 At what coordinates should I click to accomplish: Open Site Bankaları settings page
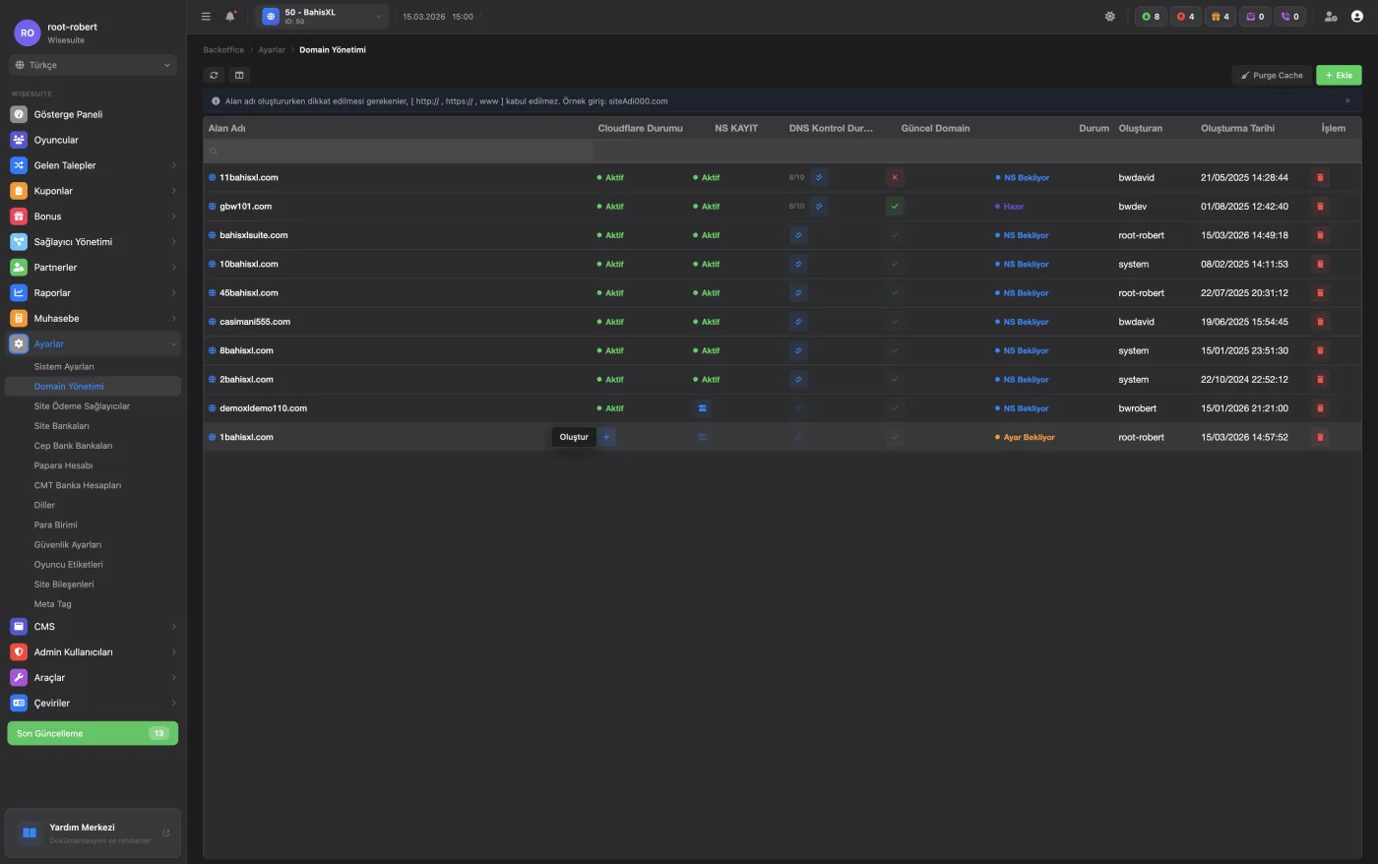pos(62,425)
